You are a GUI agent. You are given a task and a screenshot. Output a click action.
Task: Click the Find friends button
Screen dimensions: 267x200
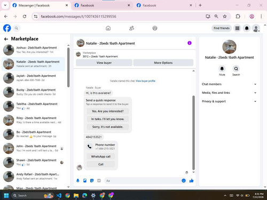[x=222, y=28]
